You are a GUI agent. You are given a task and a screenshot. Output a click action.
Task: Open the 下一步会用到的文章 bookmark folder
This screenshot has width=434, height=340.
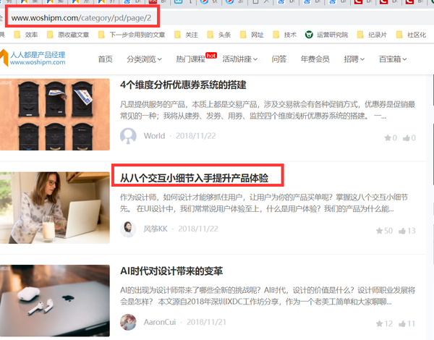point(132,35)
